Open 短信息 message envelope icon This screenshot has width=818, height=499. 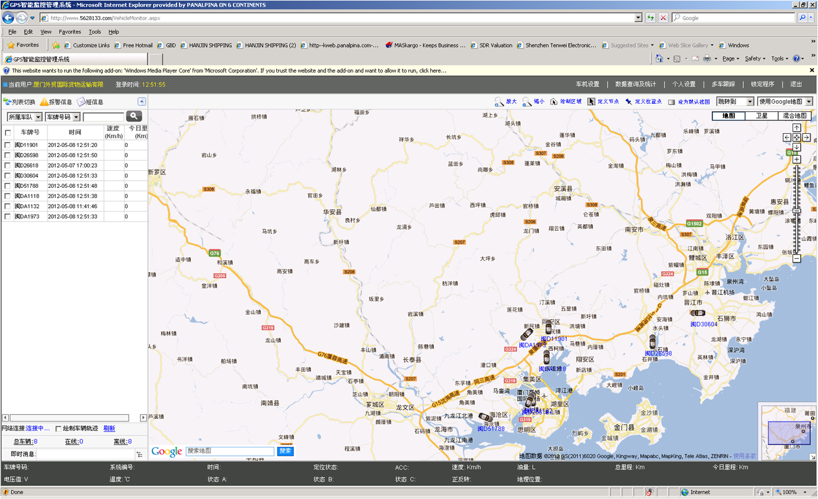pyautogui.click(x=81, y=102)
